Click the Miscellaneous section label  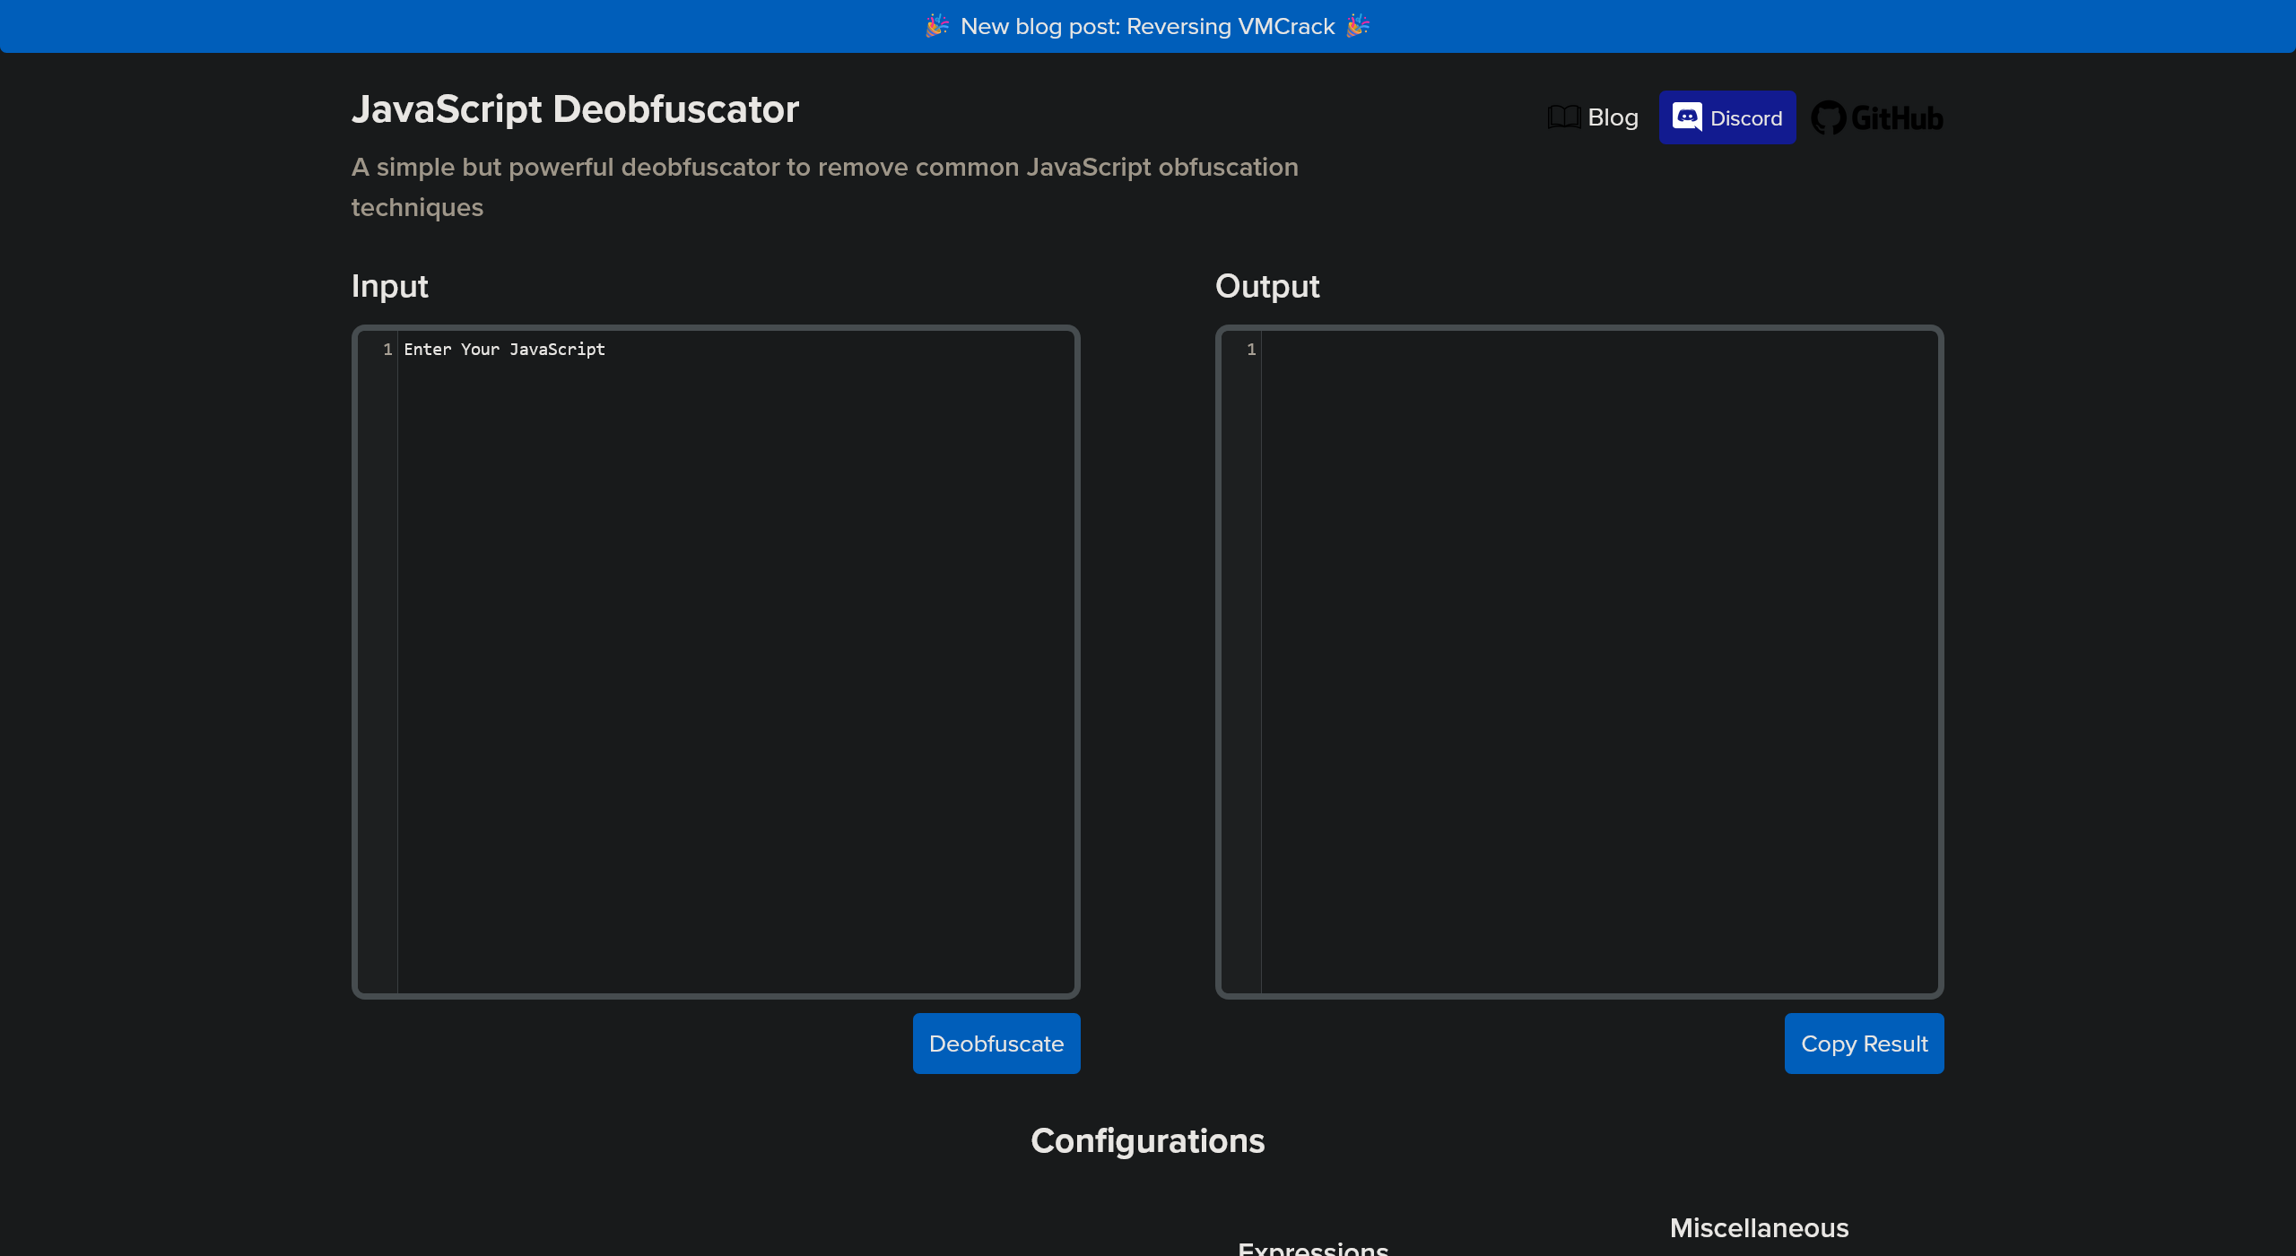tap(1757, 1227)
